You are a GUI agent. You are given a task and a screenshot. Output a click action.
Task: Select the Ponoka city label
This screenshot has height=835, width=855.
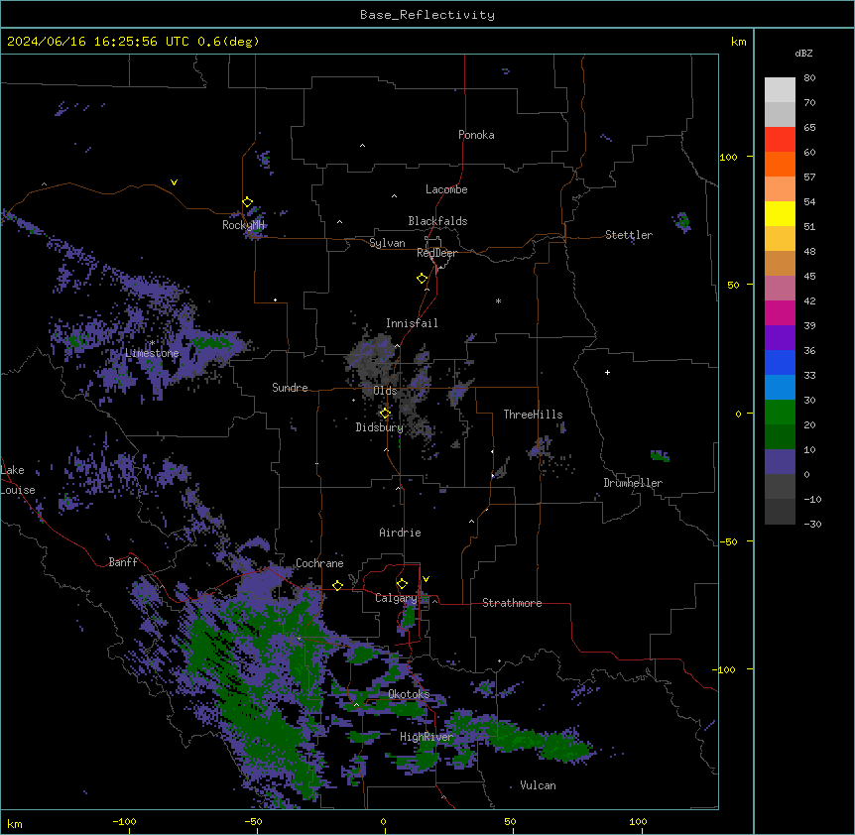pos(476,135)
